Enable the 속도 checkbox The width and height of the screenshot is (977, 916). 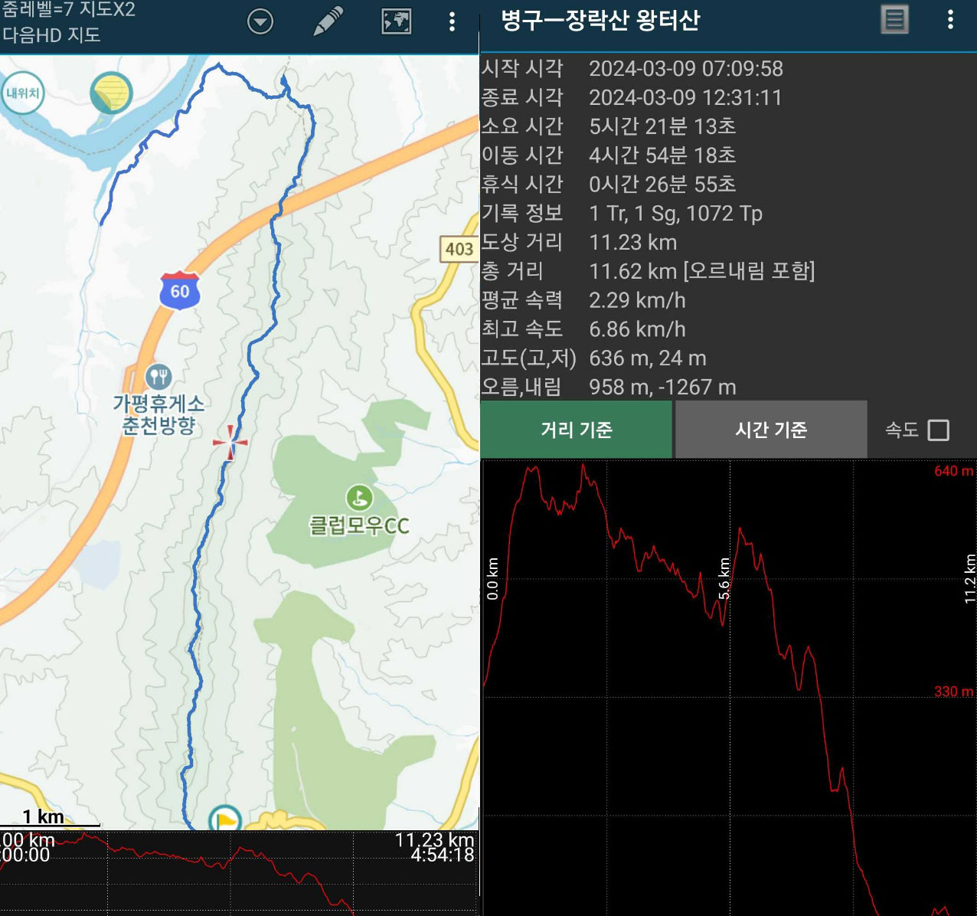point(938,430)
